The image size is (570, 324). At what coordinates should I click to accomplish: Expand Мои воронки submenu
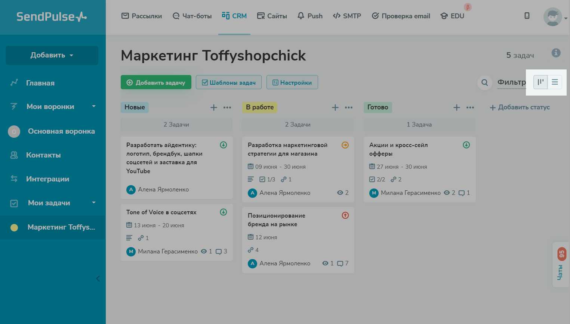point(94,106)
